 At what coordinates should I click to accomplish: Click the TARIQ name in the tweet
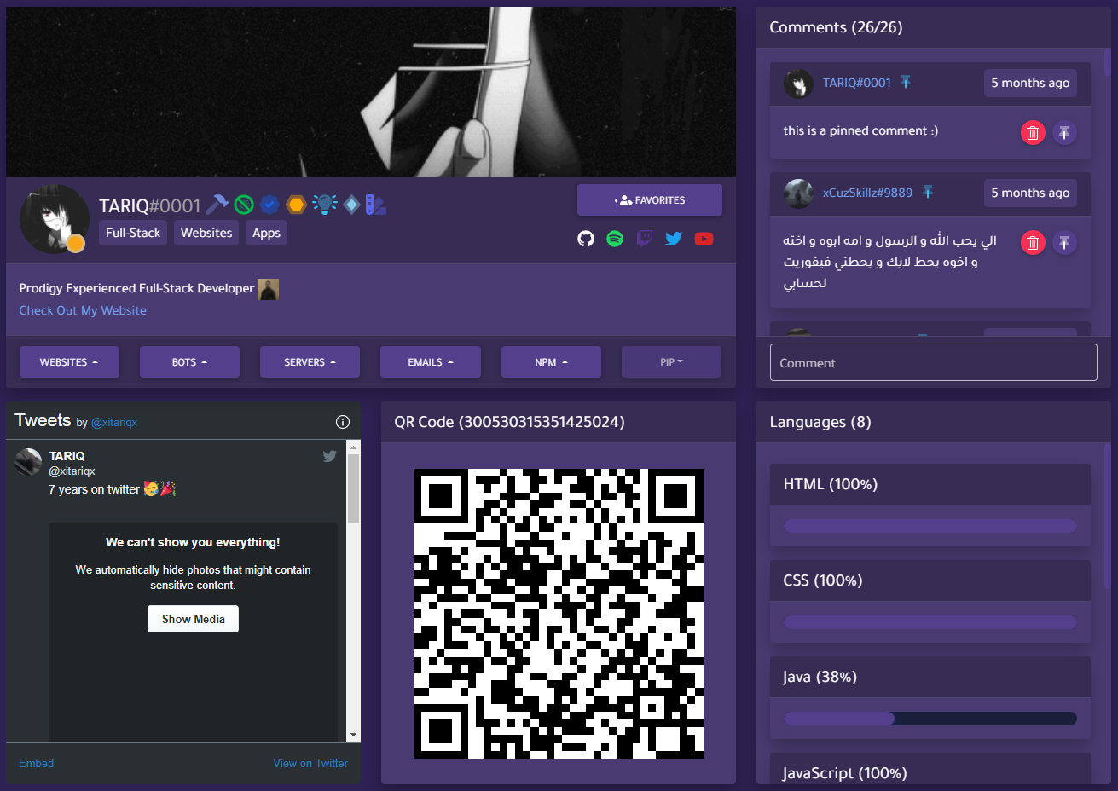67,456
